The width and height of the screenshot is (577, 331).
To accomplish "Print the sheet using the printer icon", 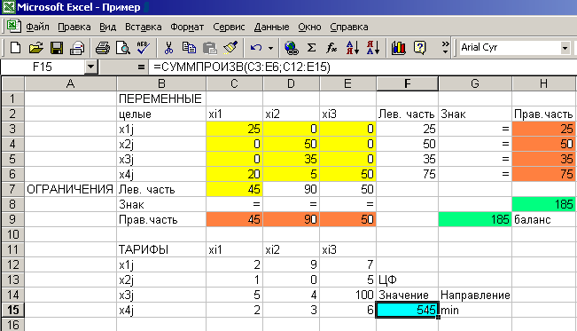I will (102, 48).
